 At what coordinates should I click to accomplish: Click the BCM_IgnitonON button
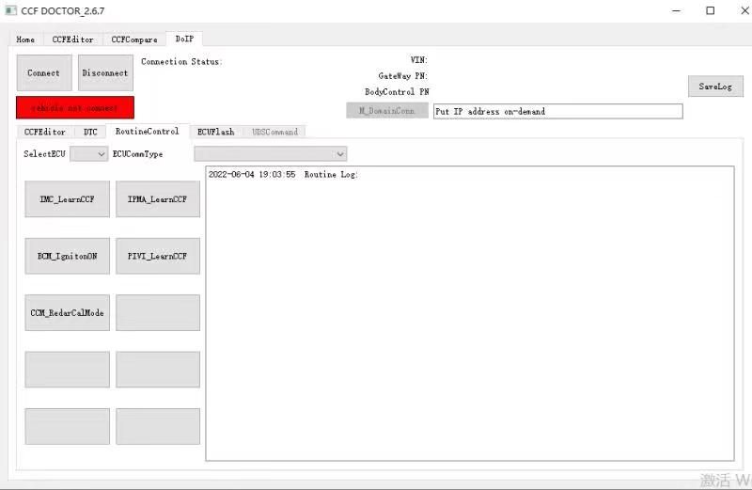click(x=67, y=256)
